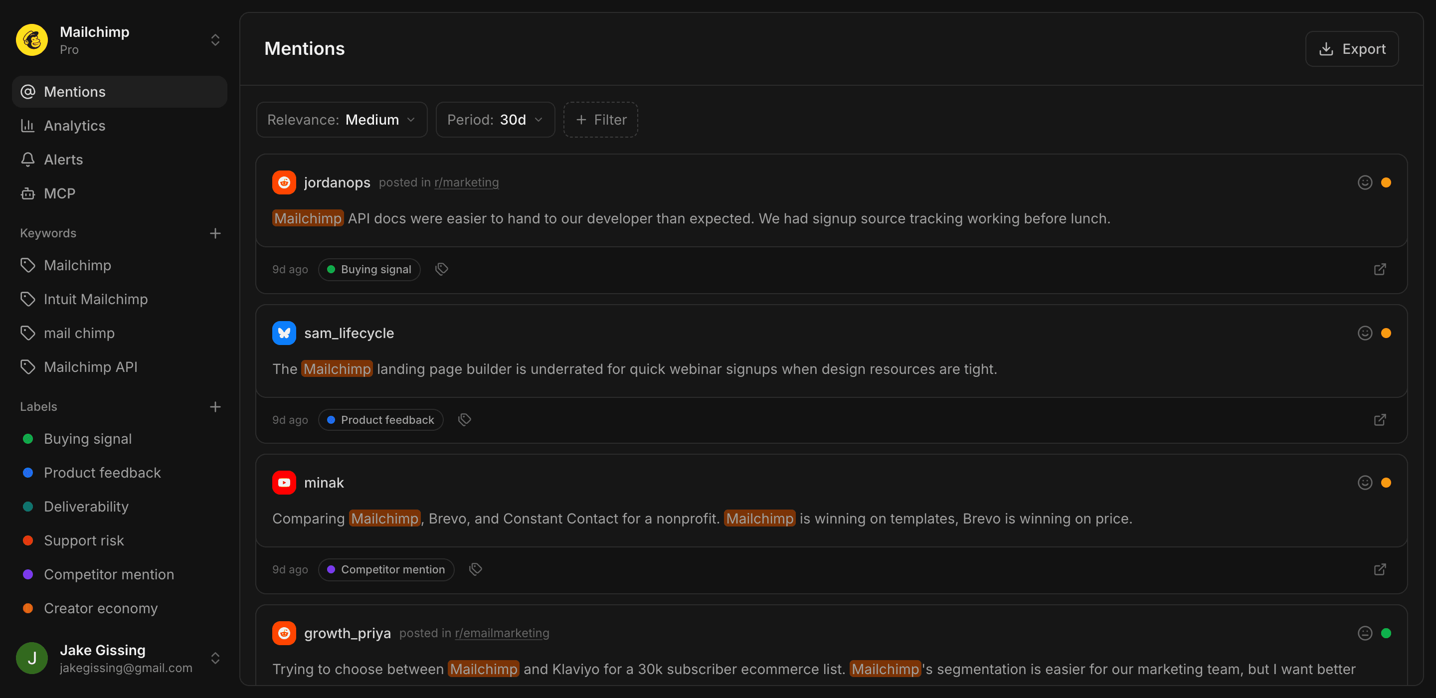Open minak post in external link
1436x698 pixels.
point(1380,570)
